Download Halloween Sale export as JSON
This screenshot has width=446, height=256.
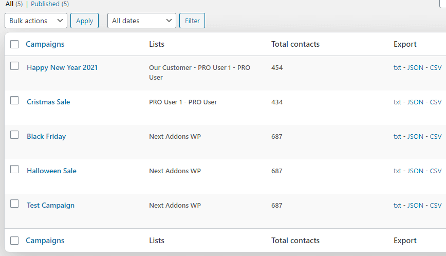pos(415,171)
